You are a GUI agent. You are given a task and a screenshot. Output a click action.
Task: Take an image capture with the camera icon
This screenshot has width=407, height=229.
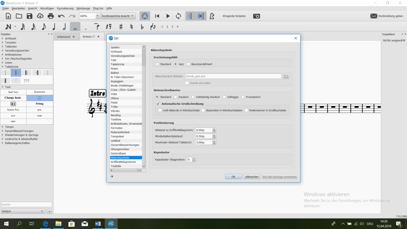pyautogui.click(x=257, y=16)
